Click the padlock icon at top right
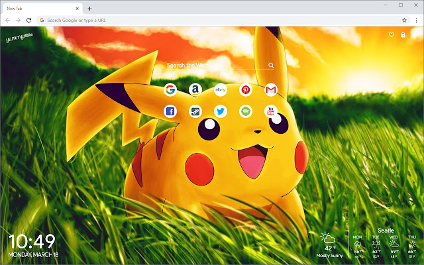Screen dimensions: 424x265 pos(403,34)
